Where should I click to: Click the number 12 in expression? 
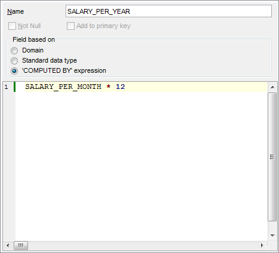[120, 87]
